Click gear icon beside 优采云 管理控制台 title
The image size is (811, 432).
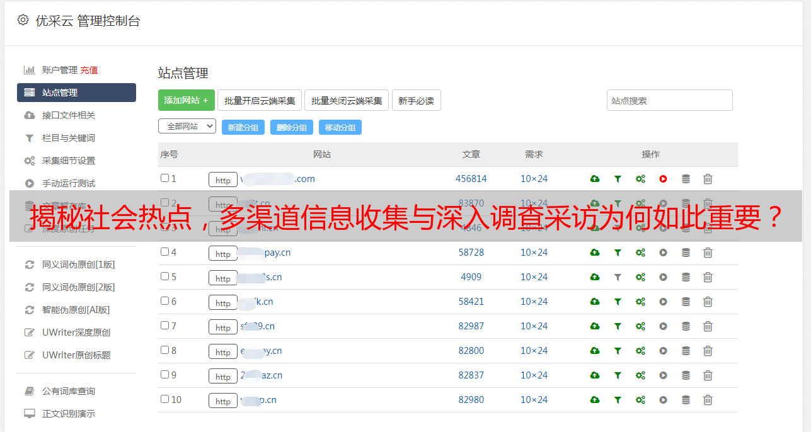(23, 20)
